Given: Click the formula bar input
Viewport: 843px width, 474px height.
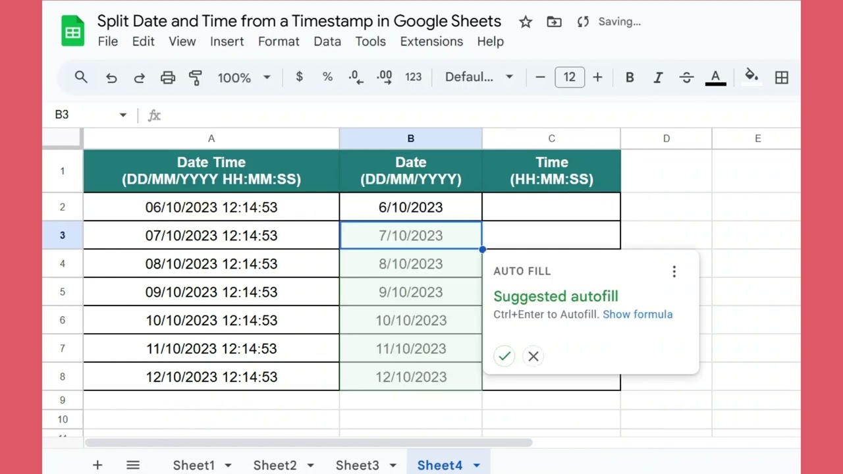Looking at the screenshot, I should [x=481, y=115].
